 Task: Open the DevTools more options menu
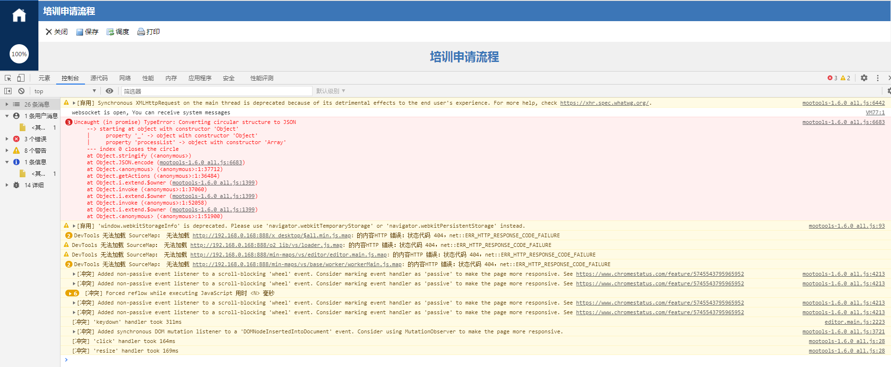click(x=878, y=78)
